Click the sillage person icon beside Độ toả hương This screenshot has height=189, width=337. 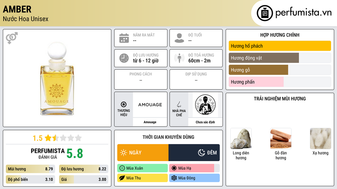point(179,58)
